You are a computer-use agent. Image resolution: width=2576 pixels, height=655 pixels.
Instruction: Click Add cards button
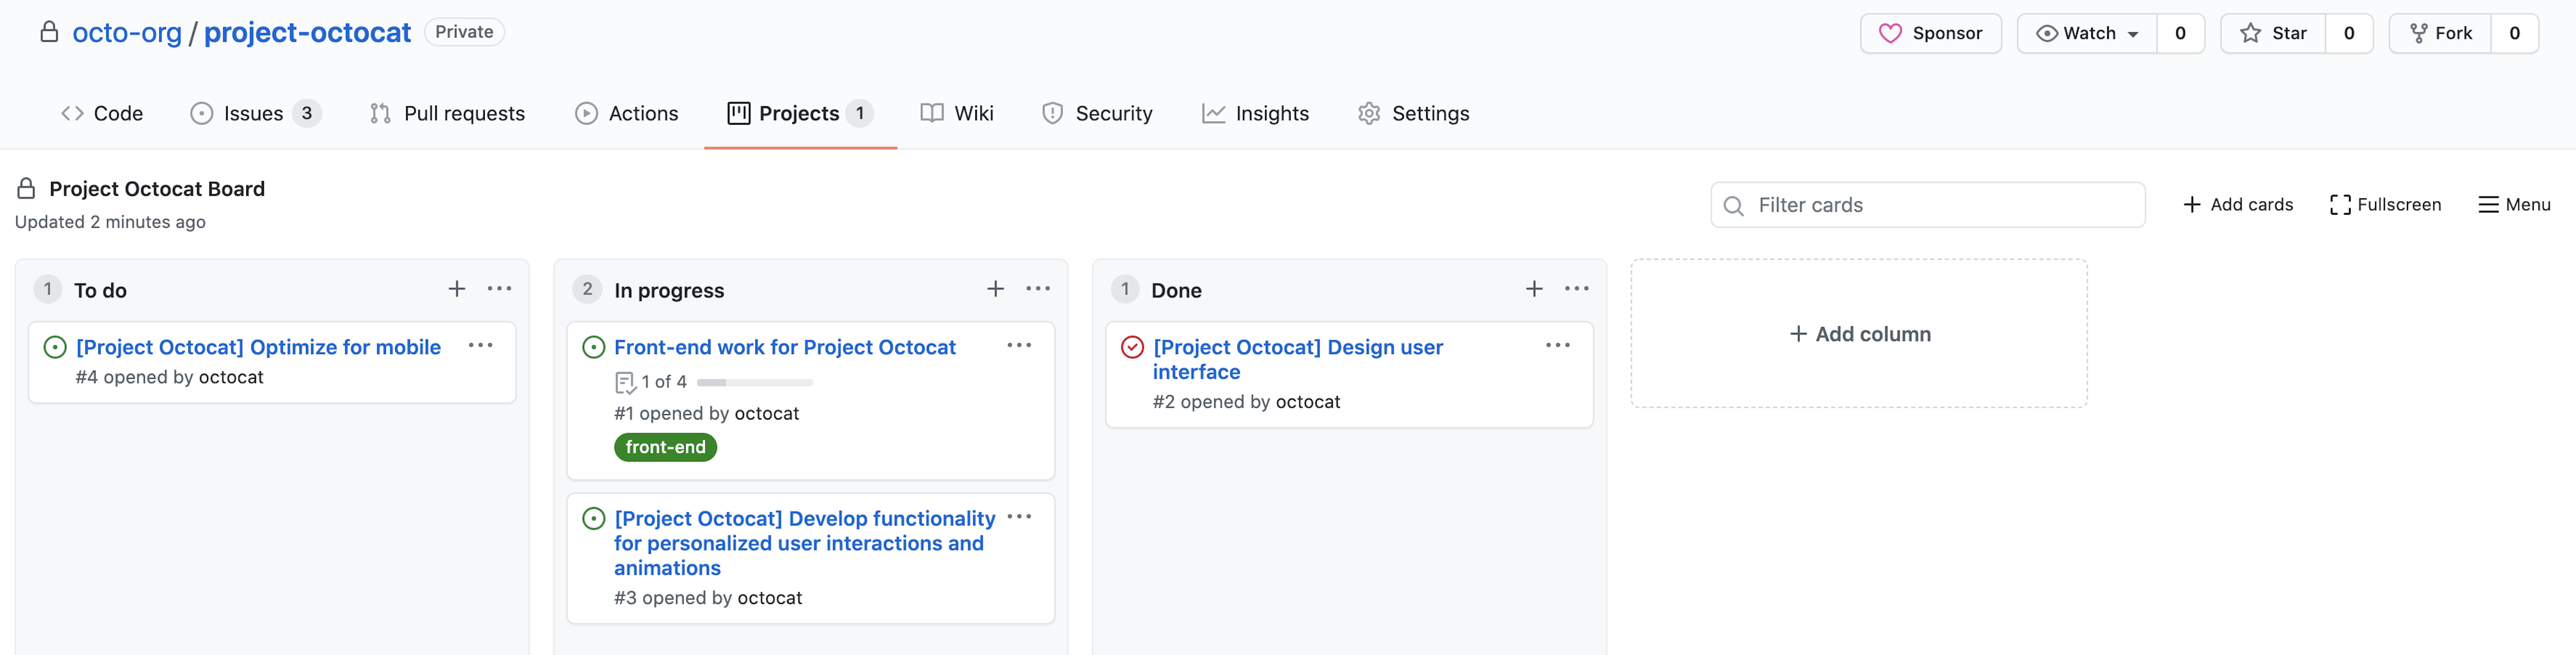pyautogui.click(x=2238, y=204)
